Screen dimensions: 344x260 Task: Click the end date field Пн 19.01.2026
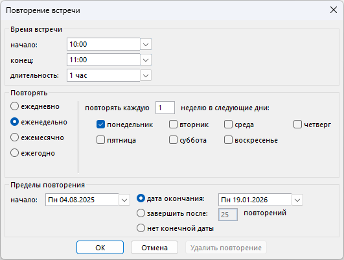click(255, 200)
